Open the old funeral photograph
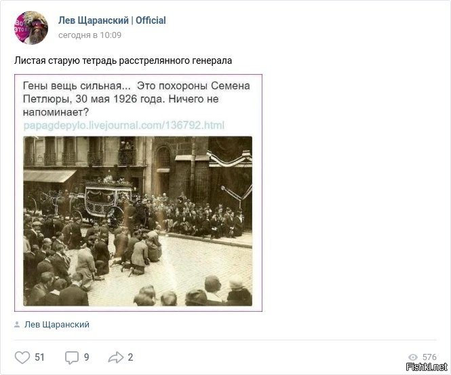This screenshot has height=375, width=451. (138, 221)
